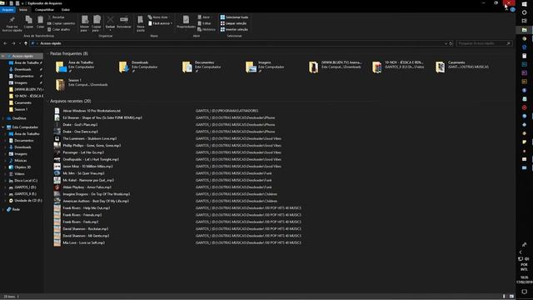533x300 pixels.
Task: Select Objetos 3D in navigation pane
Action: [22, 167]
